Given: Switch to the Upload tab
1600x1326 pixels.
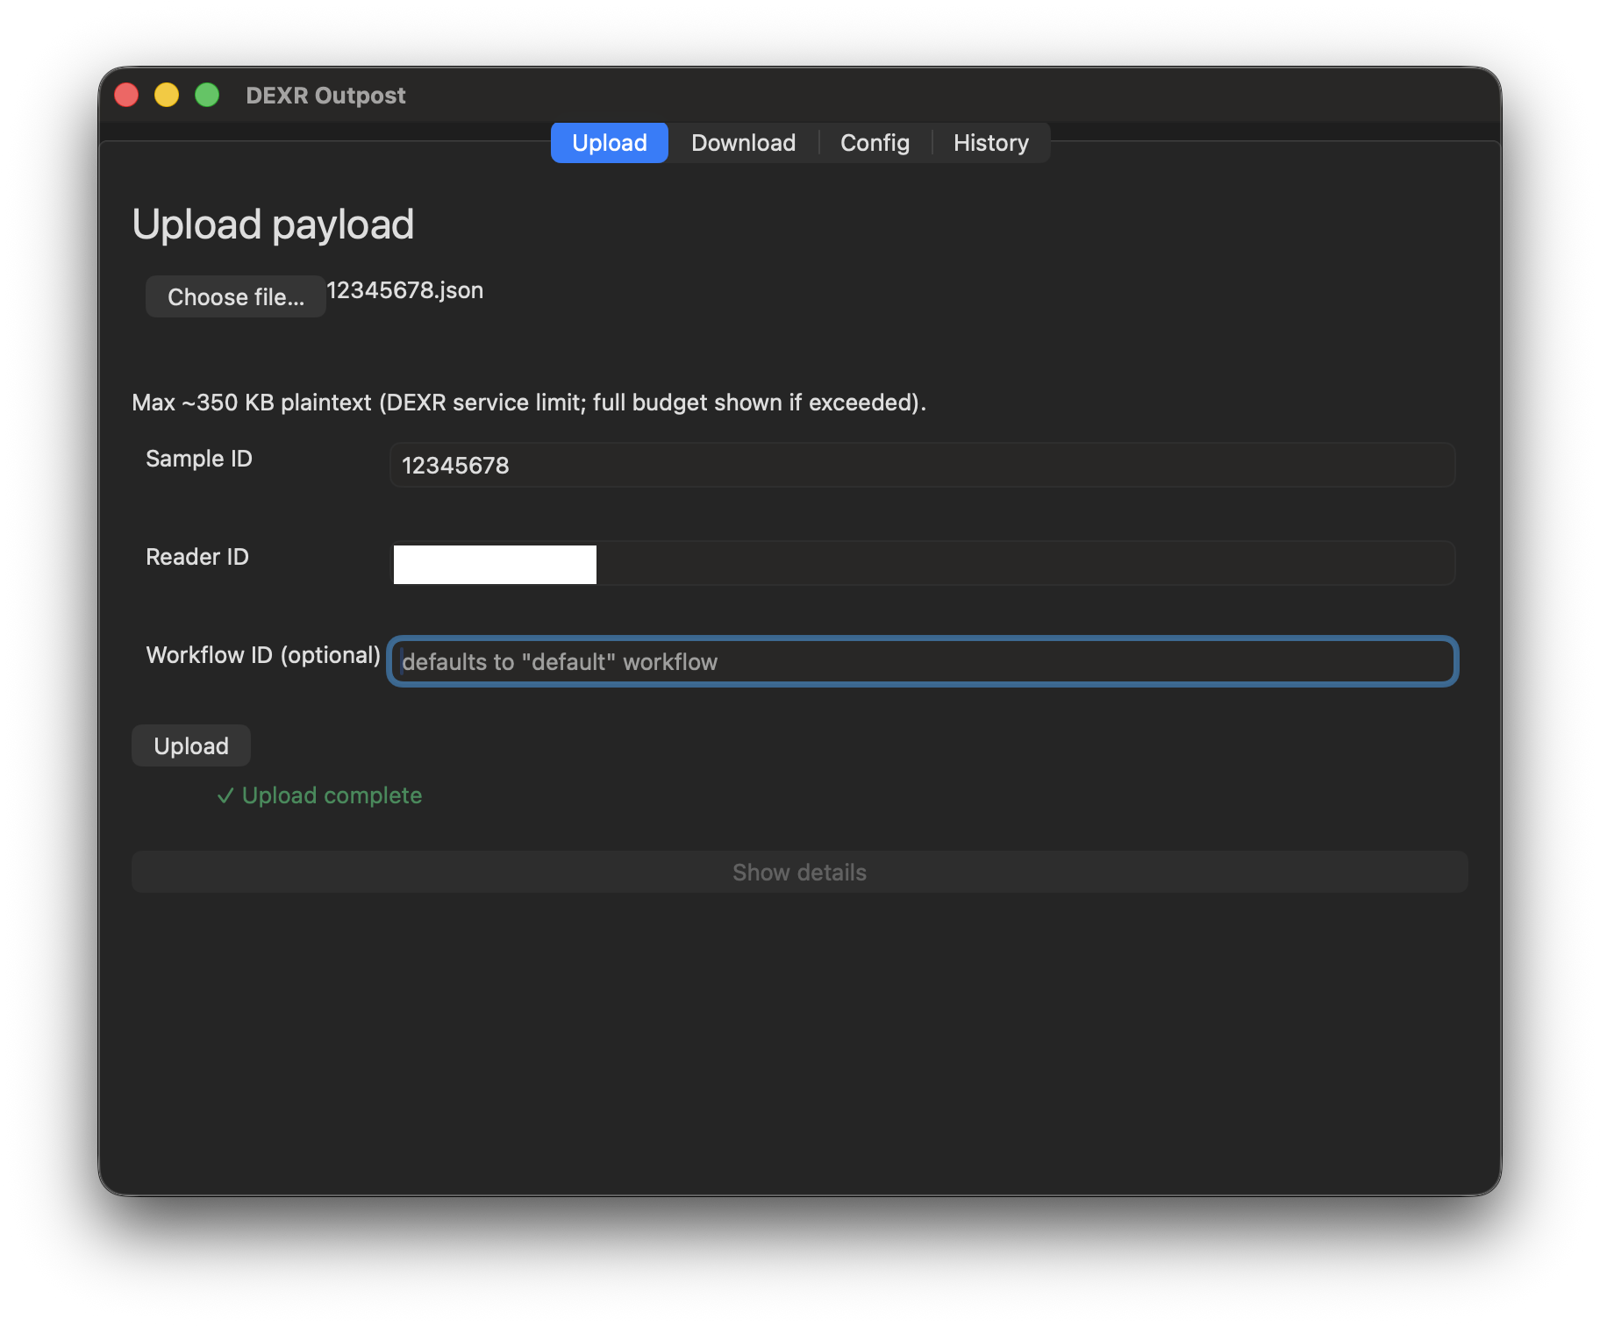Looking at the screenshot, I should pos(609,143).
